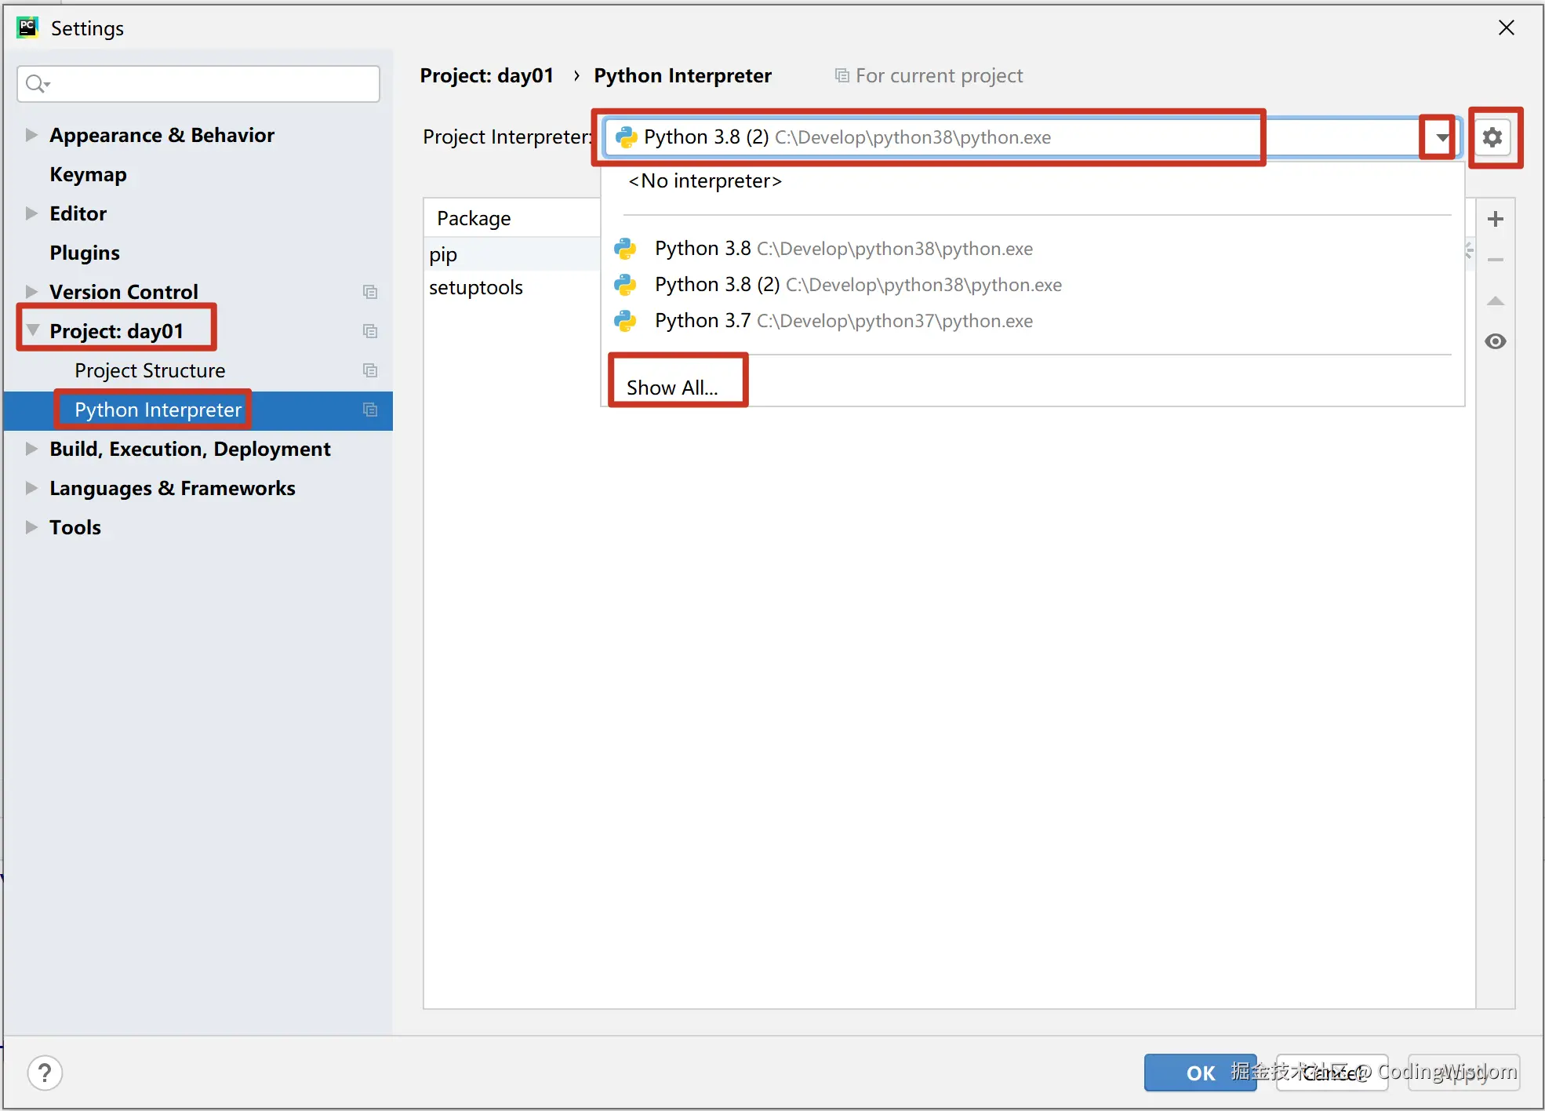Click the minus icon to uninstall a package
This screenshot has width=1545, height=1111.
pyautogui.click(x=1496, y=260)
